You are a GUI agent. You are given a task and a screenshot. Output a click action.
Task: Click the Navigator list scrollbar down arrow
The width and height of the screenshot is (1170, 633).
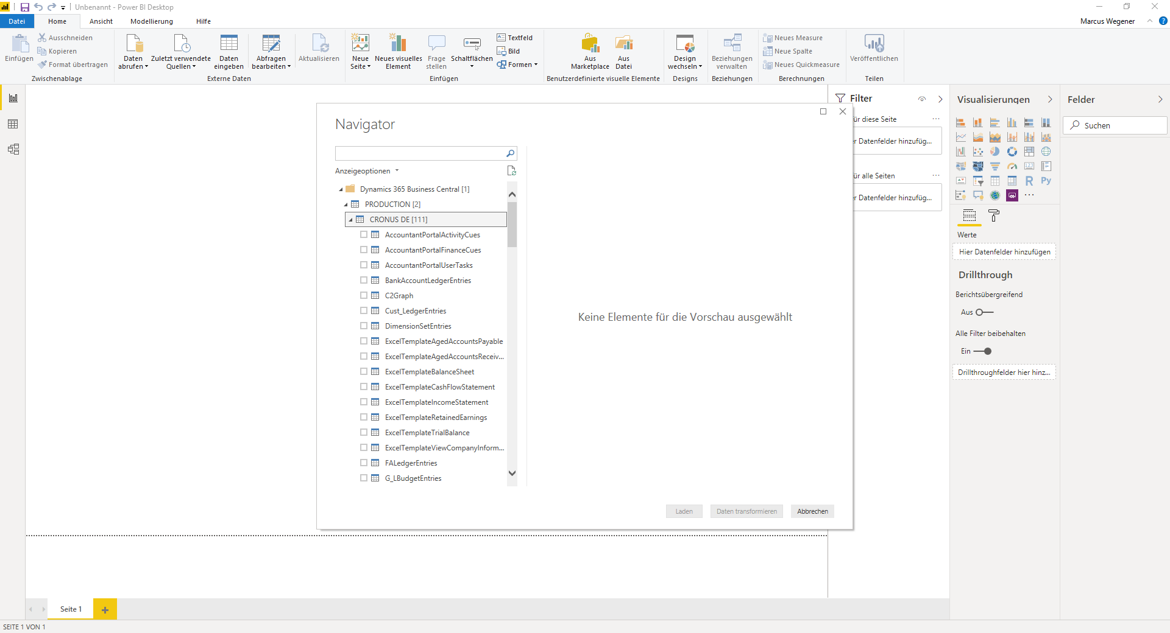[512, 473]
